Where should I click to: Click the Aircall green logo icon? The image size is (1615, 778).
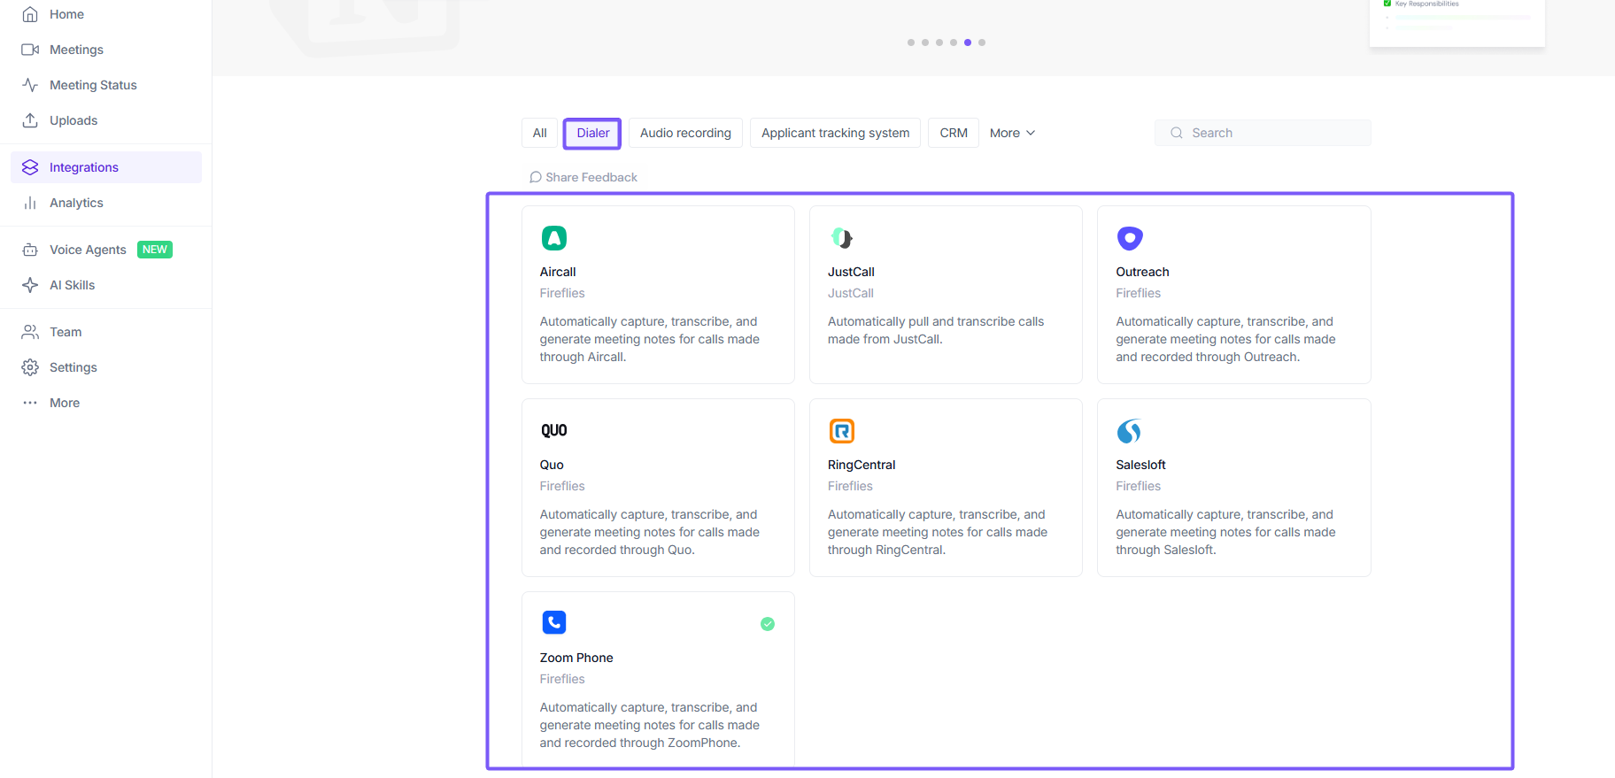pos(554,238)
